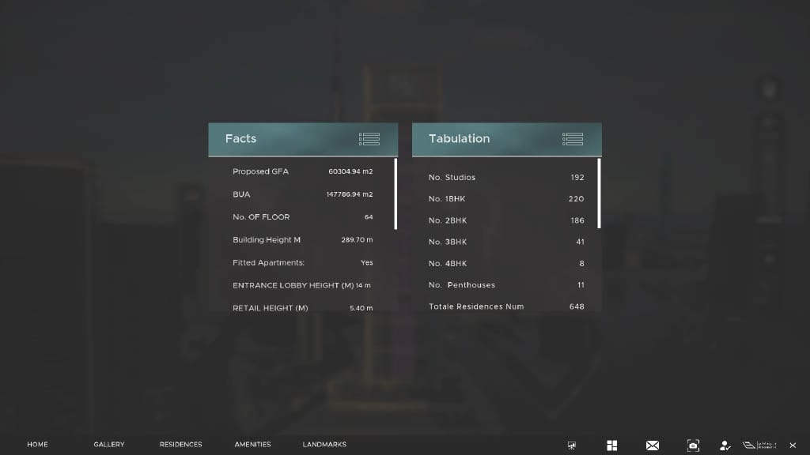Close the app with the X icon
Image resolution: width=810 pixels, height=455 pixels.
click(x=793, y=446)
